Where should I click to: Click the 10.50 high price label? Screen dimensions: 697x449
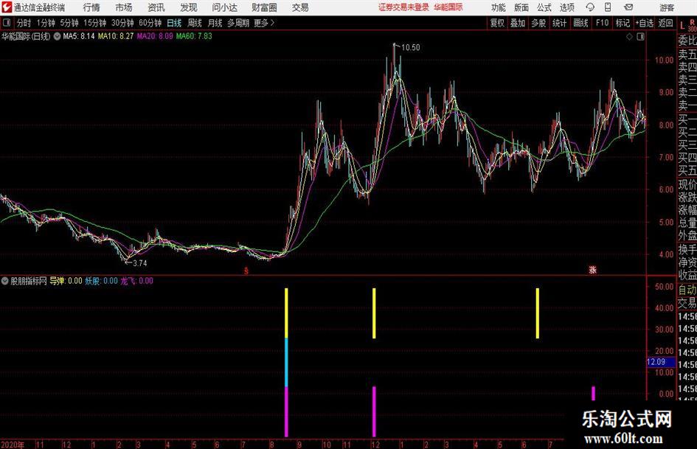point(410,48)
